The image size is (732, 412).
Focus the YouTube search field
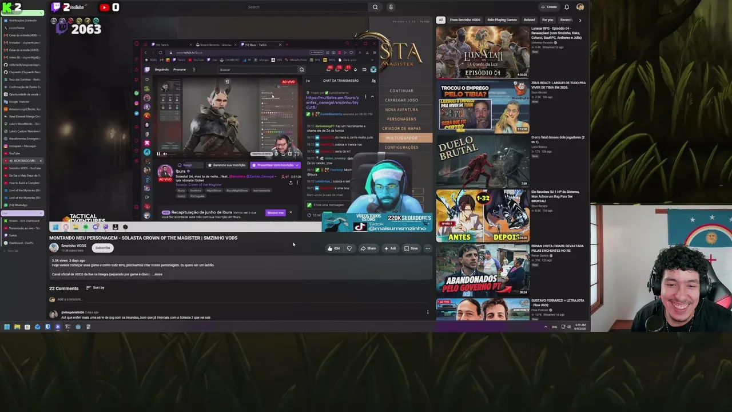pyautogui.click(x=307, y=7)
